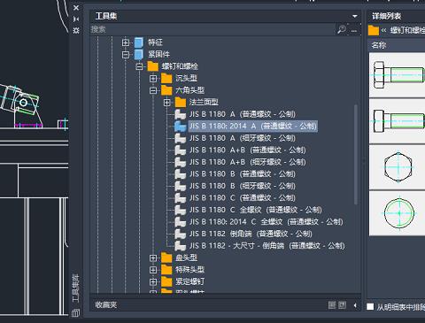Expand the 沉头型 folder
The height and width of the screenshot is (323, 425).
pyautogui.click(x=153, y=79)
